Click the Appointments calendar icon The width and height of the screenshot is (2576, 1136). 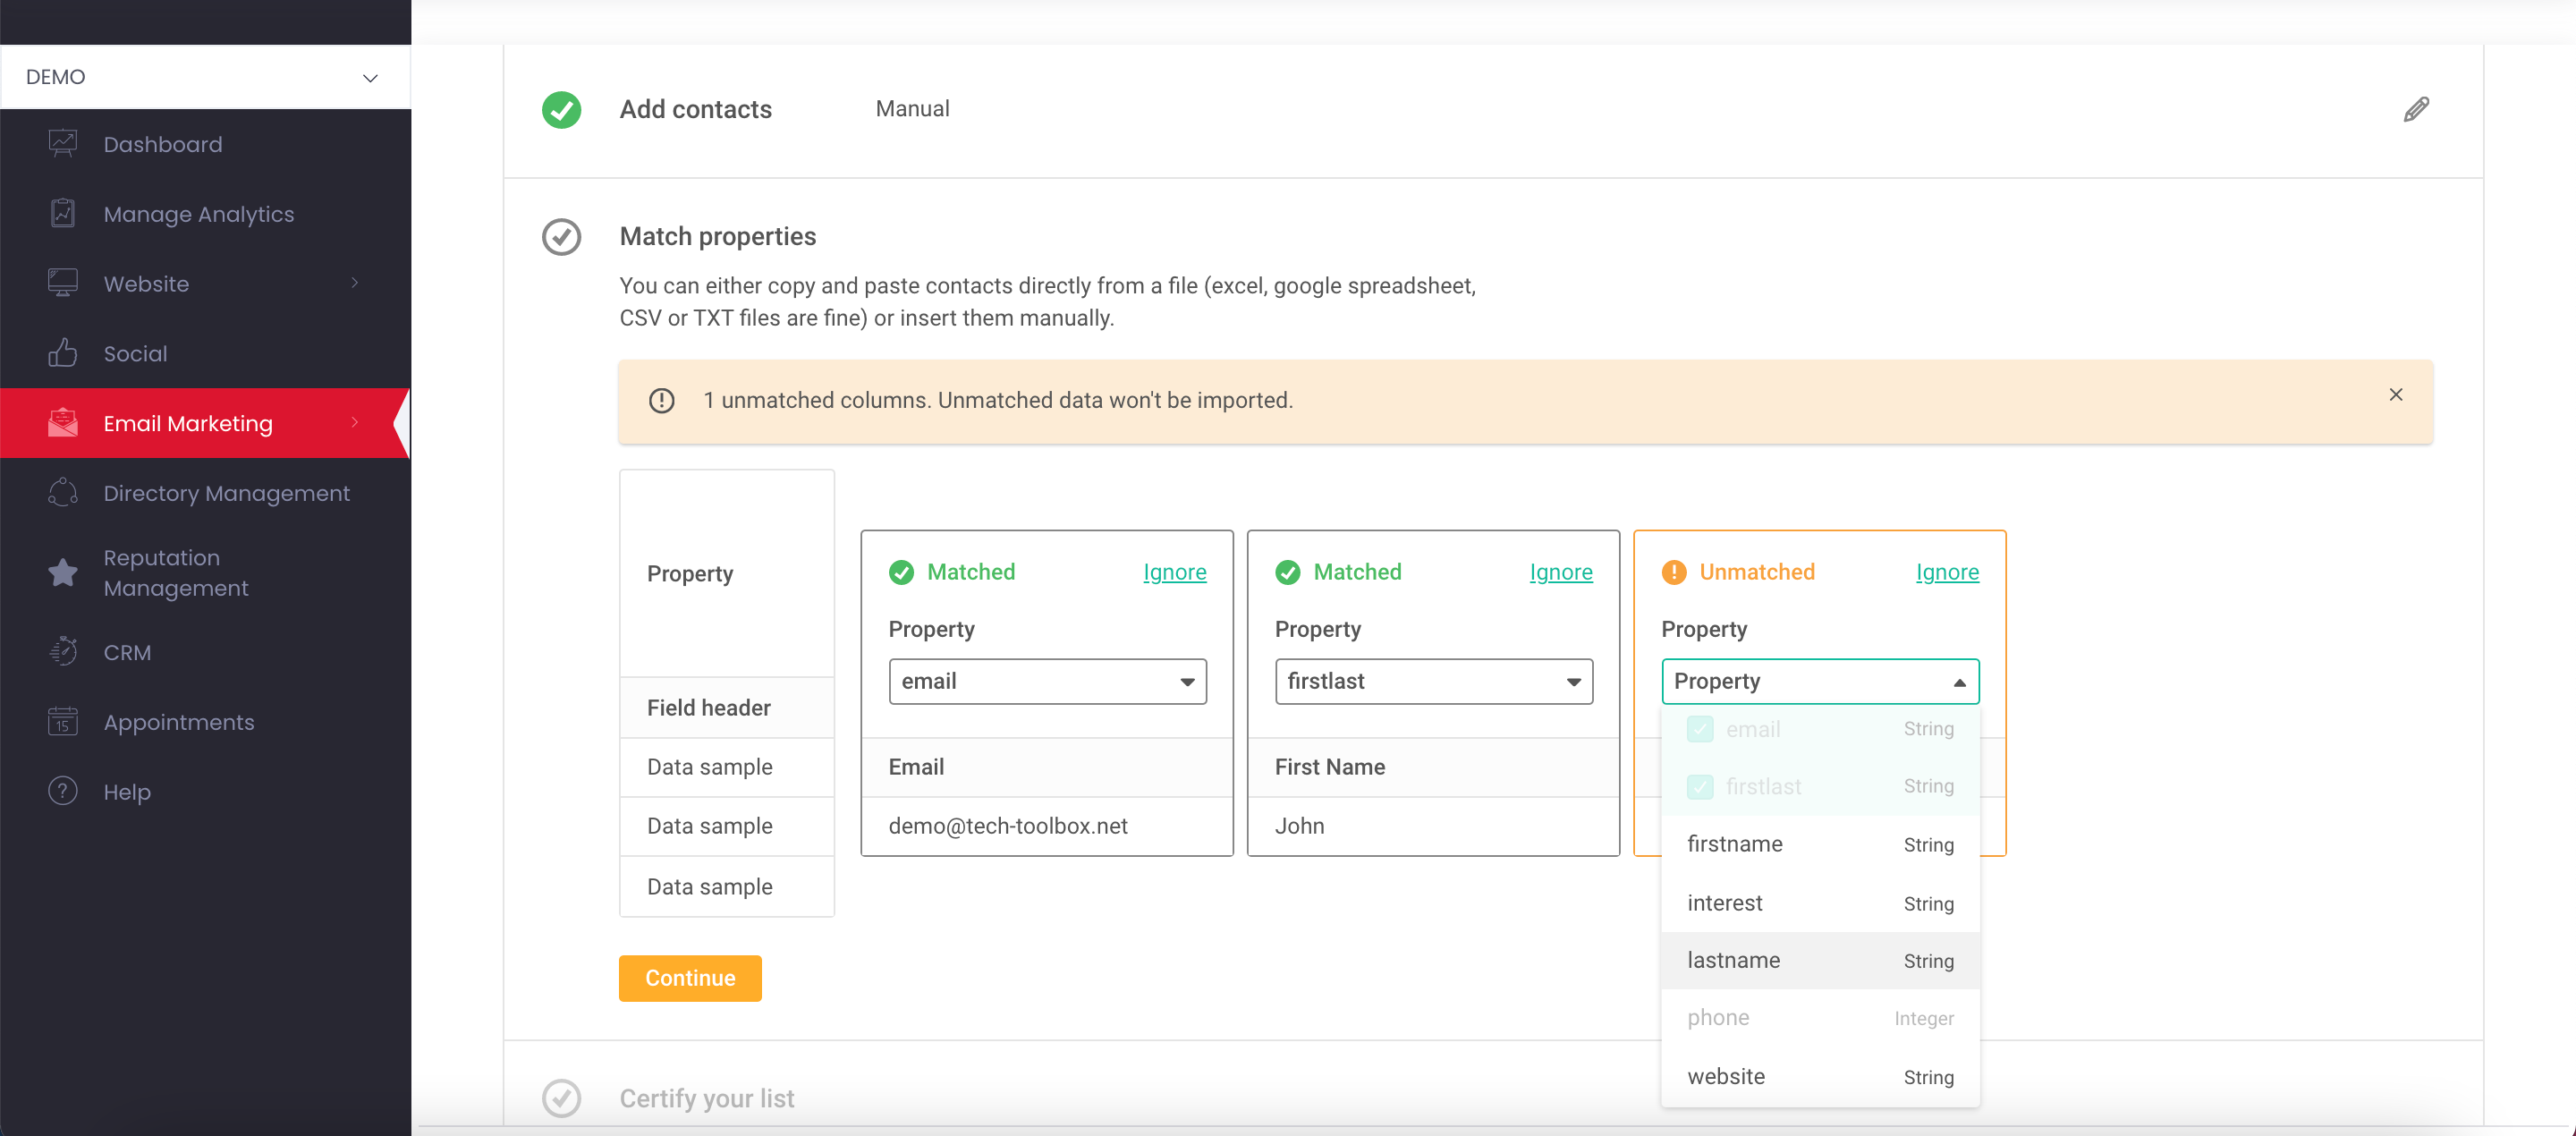coord(63,721)
